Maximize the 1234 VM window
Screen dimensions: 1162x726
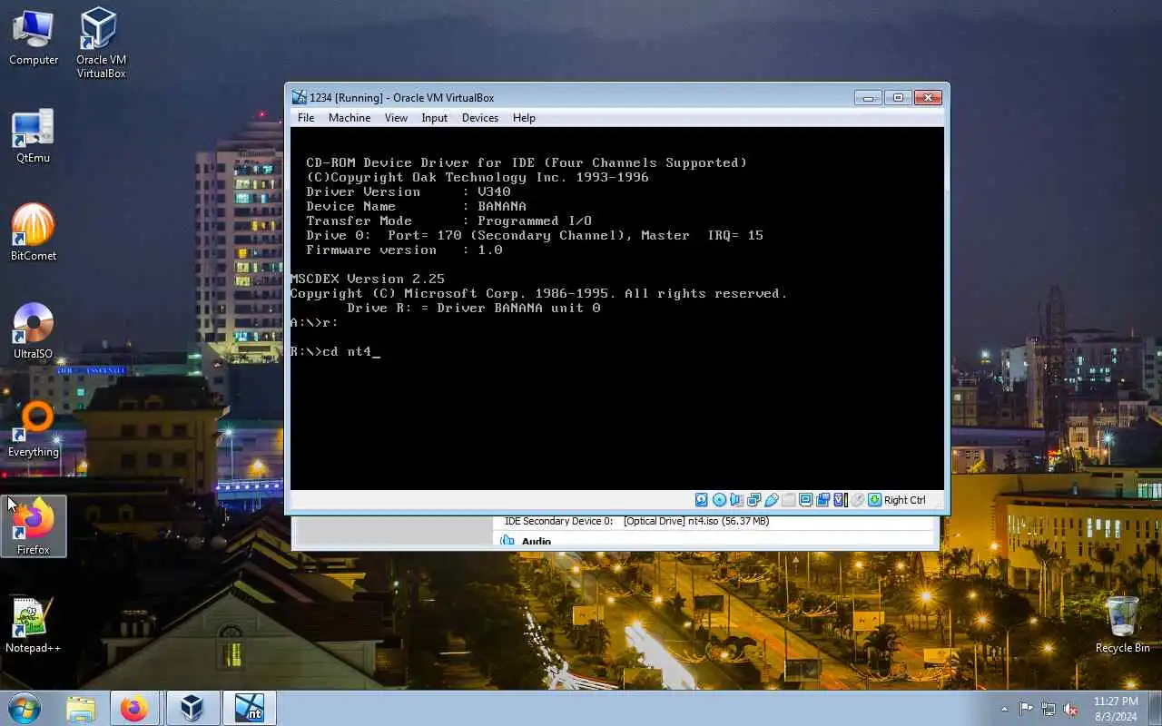click(898, 97)
